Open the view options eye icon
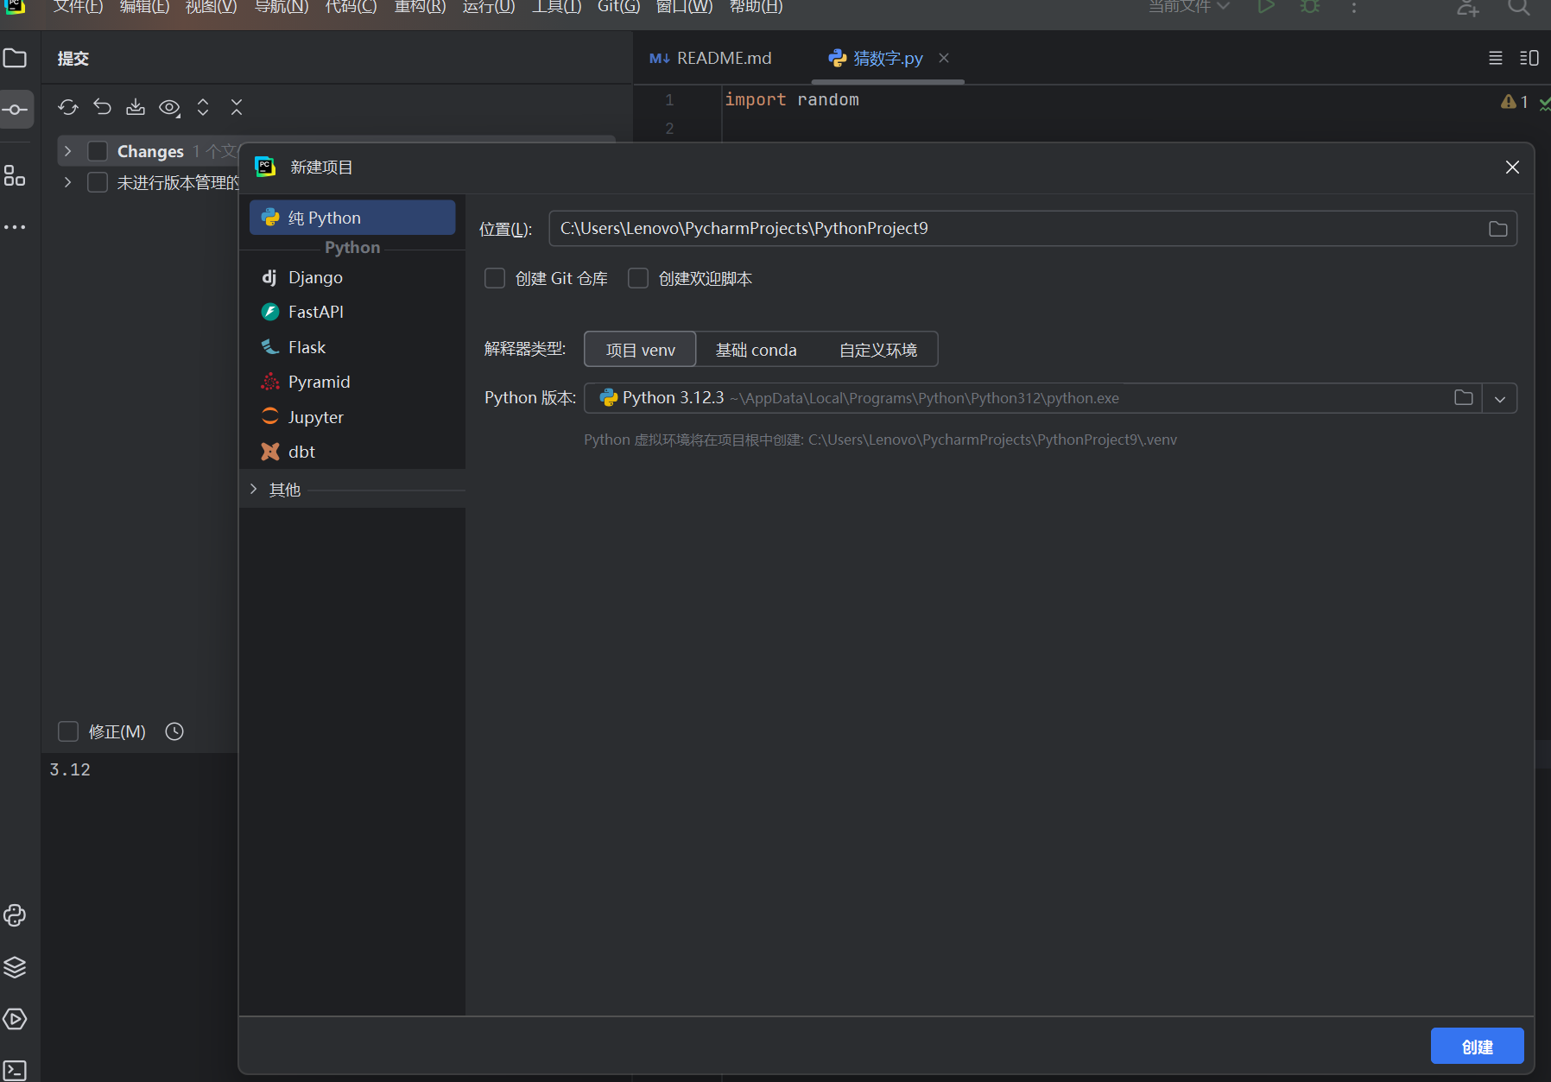The height and width of the screenshot is (1082, 1551). pos(169,108)
